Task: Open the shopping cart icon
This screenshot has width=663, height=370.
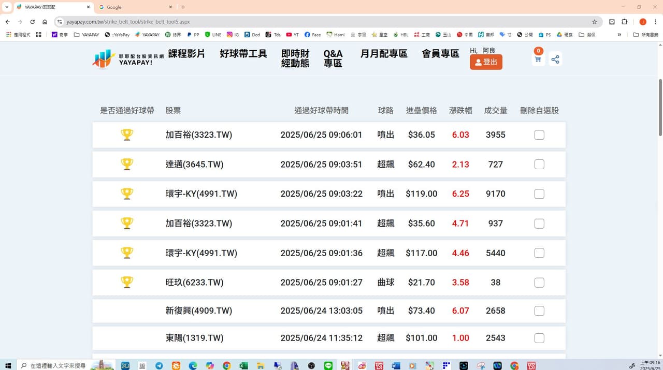Action: [x=538, y=58]
